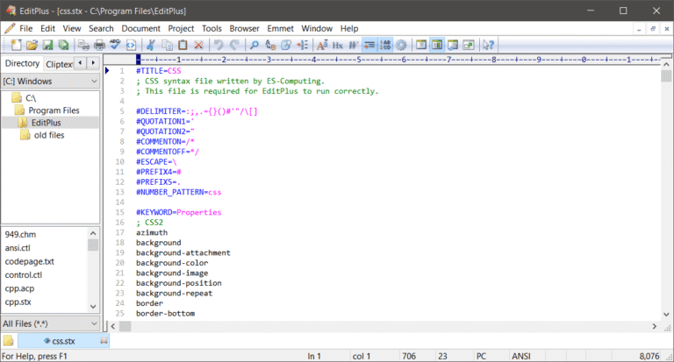Click editor vertical scroll down arrow
The height and width of the screenshot is (362, 674).
pos(666,315)
